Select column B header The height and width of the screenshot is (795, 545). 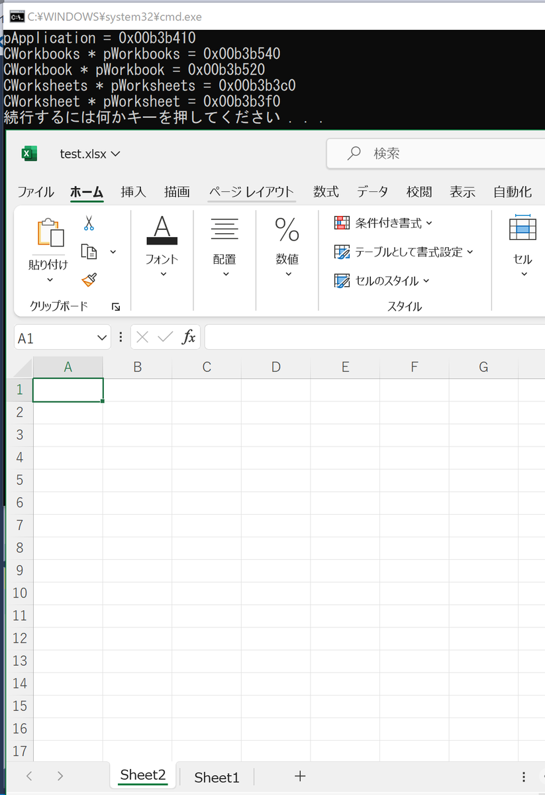137,367
